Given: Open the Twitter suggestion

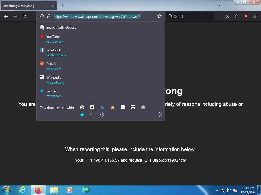Looking at the screenshot, I should pos(100,93).
